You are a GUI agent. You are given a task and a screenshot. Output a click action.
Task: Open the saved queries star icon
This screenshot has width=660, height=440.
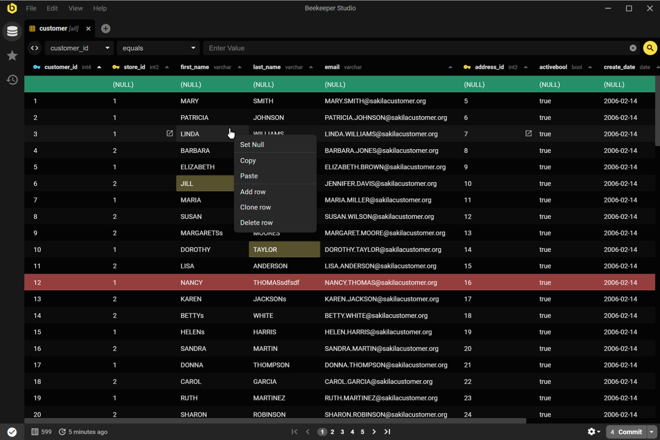click(x=12, y=55)
